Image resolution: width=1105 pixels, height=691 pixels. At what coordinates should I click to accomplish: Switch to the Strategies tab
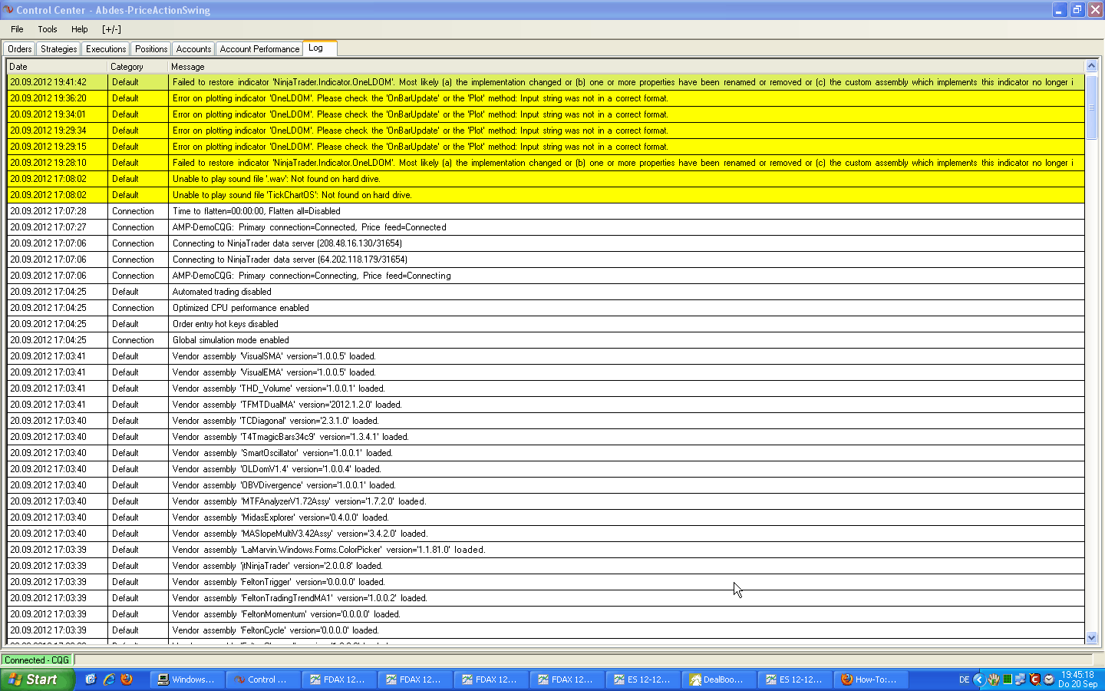click(x=59, y=49)
